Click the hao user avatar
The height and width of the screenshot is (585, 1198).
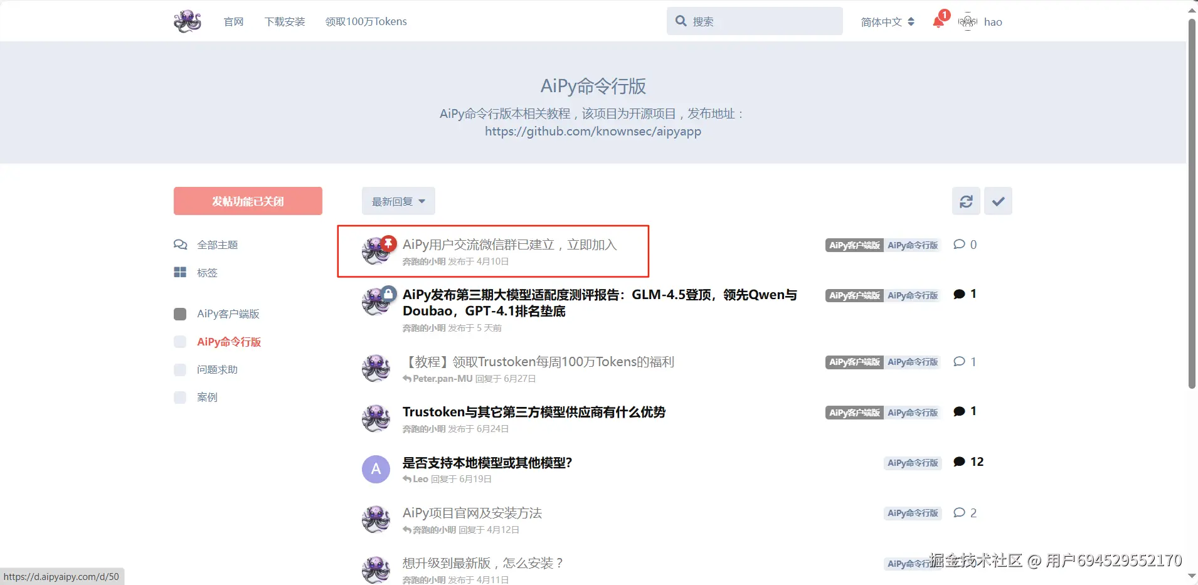(968, 22)
